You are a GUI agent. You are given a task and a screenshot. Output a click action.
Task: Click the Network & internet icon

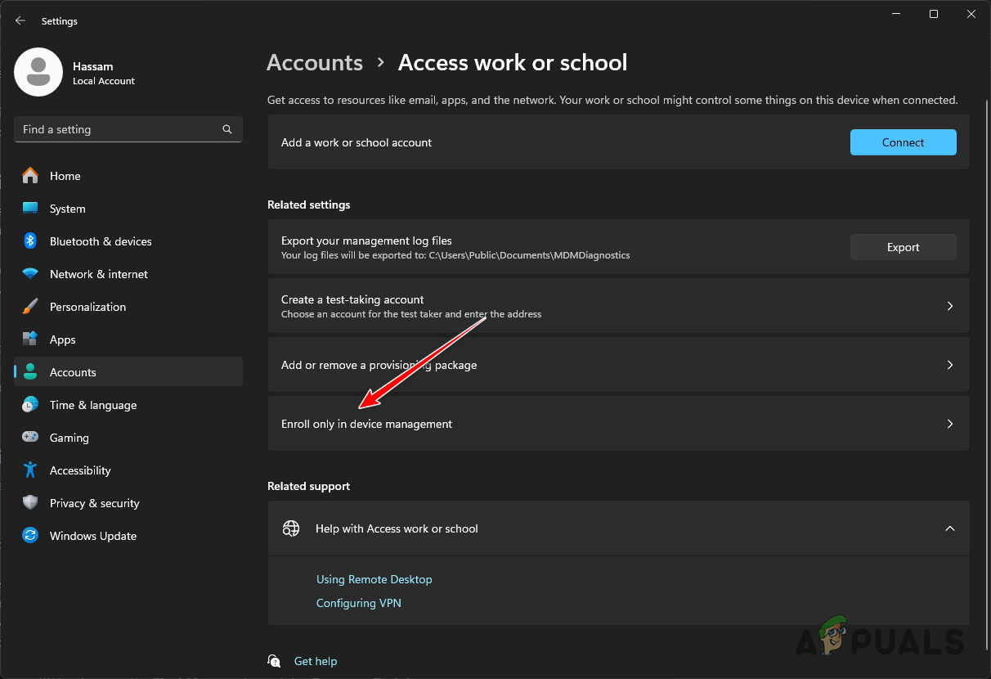[x=30, y=274]
